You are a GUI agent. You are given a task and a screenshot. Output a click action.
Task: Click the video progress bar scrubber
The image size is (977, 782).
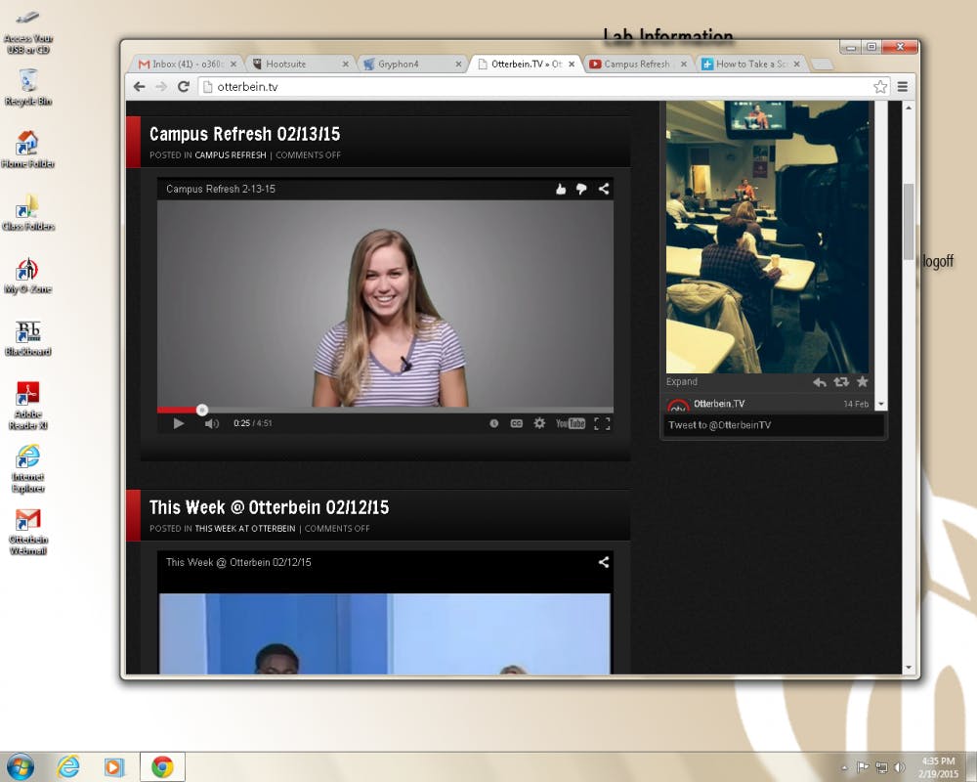pos(202,410)
